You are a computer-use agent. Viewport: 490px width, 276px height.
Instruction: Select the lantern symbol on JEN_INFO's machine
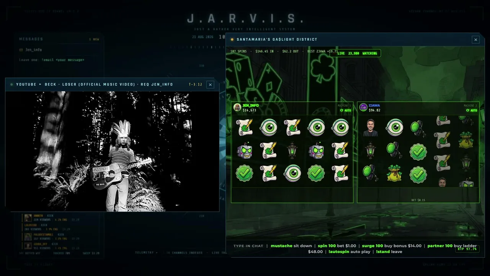coord(292,150)
